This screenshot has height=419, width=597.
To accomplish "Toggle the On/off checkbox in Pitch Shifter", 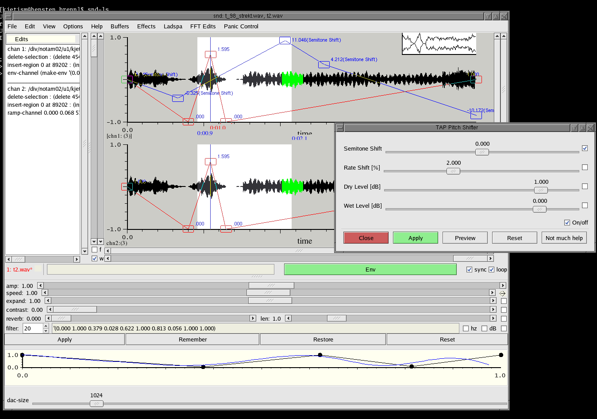I will (567, 222).
